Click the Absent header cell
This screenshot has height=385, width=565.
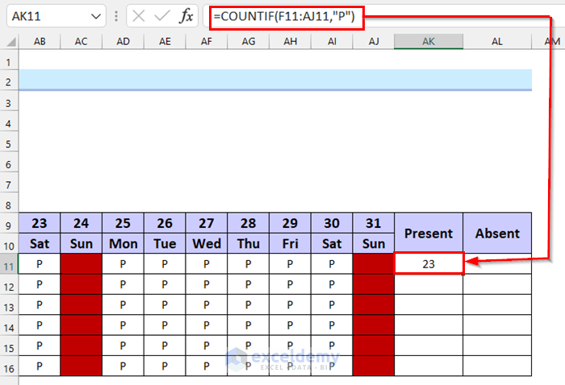[x=497, y=234]
